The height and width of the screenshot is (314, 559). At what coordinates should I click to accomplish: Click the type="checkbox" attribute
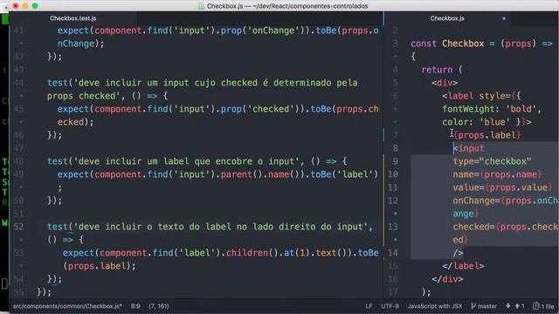[492, 161]
